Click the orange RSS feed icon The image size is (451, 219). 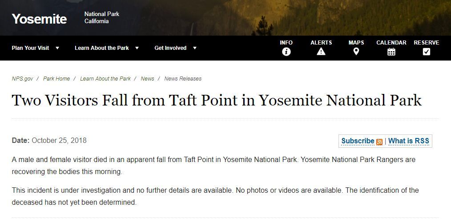click(x=379, y=142)
